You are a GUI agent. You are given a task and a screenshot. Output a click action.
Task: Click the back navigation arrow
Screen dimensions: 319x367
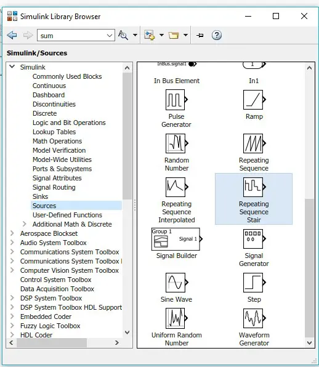click(12, 35)
